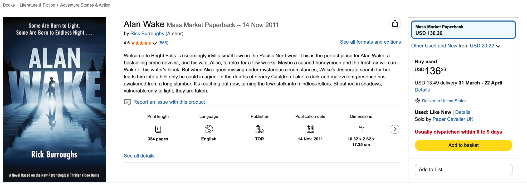Expand Other Used and New offers
The height and width of the screenshot is (188, 527).
(498, 46)
